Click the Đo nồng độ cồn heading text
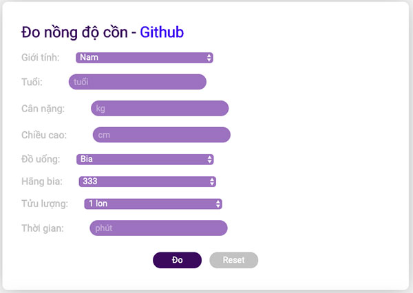 tap(74, 32)
